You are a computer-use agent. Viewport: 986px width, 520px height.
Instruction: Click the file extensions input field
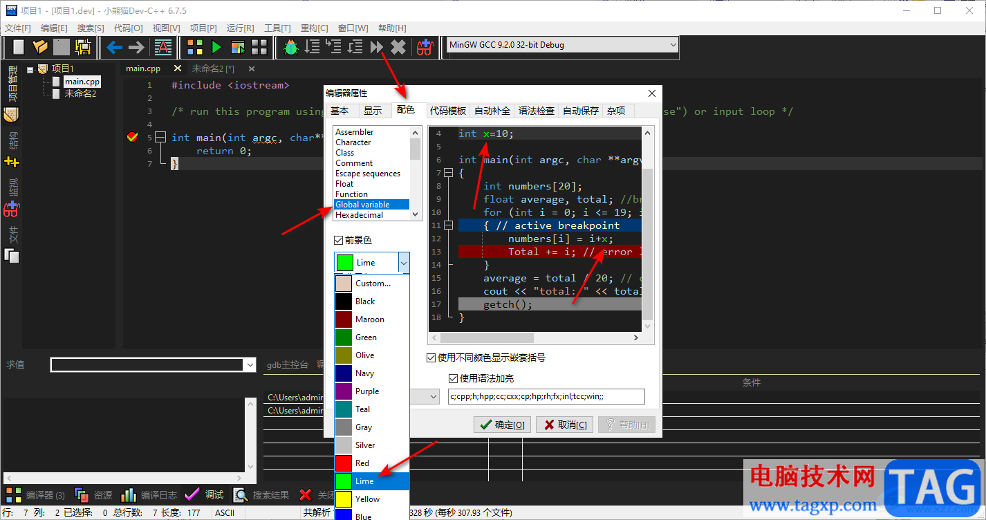click(546, 396)
